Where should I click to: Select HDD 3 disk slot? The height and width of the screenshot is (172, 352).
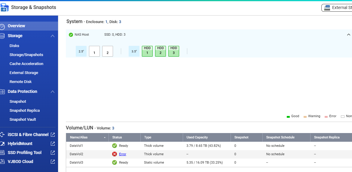[x=174, y=51]
